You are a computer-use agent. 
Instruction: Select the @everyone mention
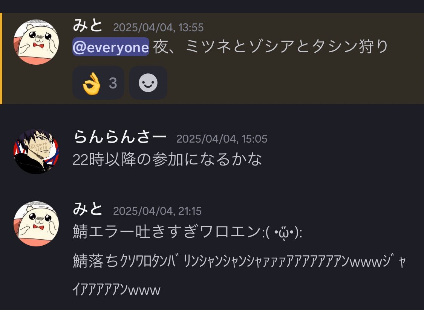(x=110, y=47)
